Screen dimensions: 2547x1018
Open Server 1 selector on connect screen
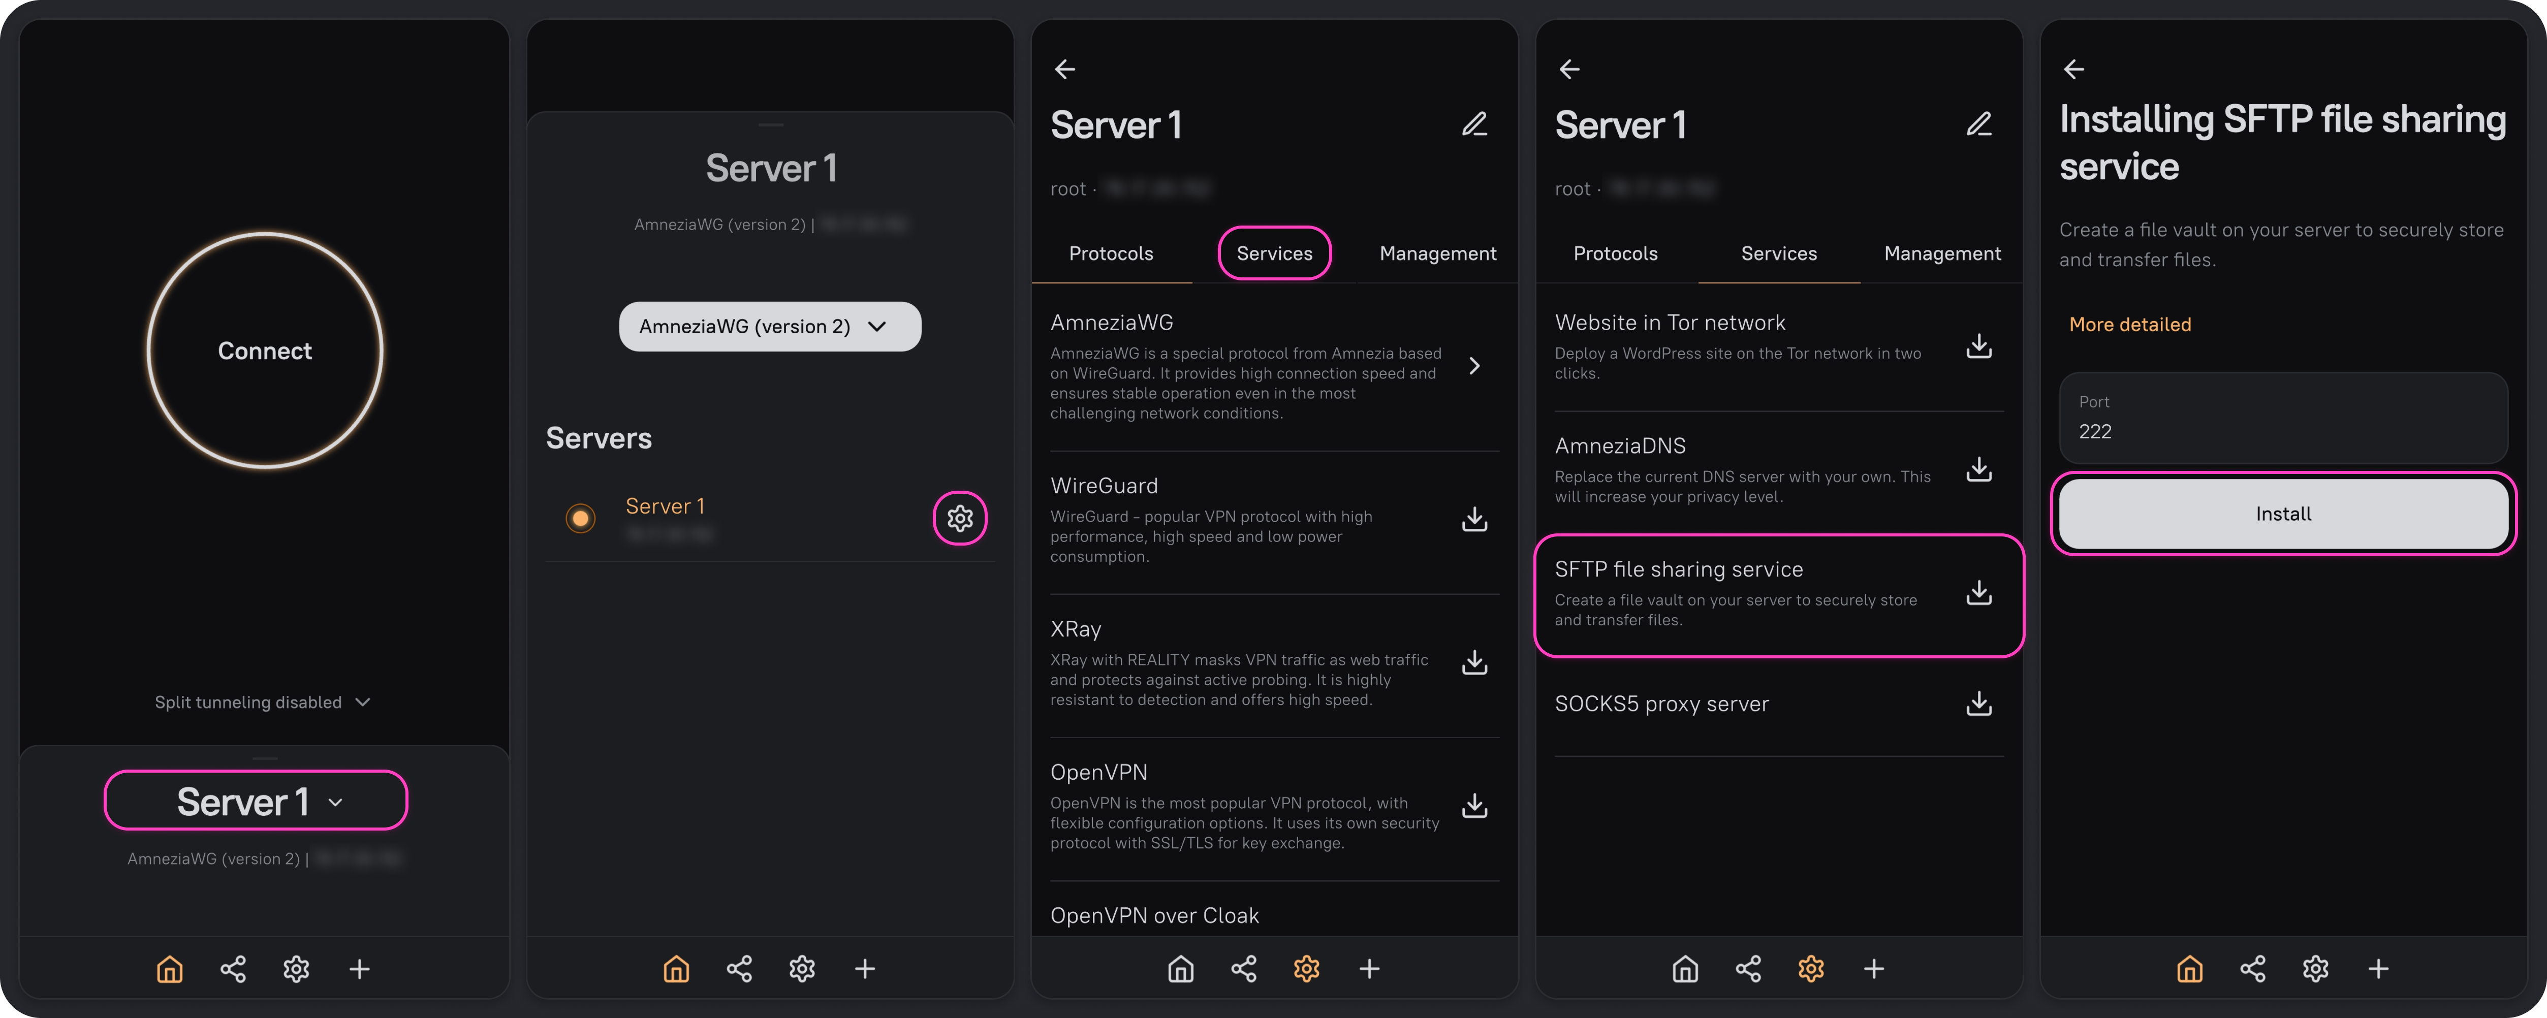pos(256,801)
